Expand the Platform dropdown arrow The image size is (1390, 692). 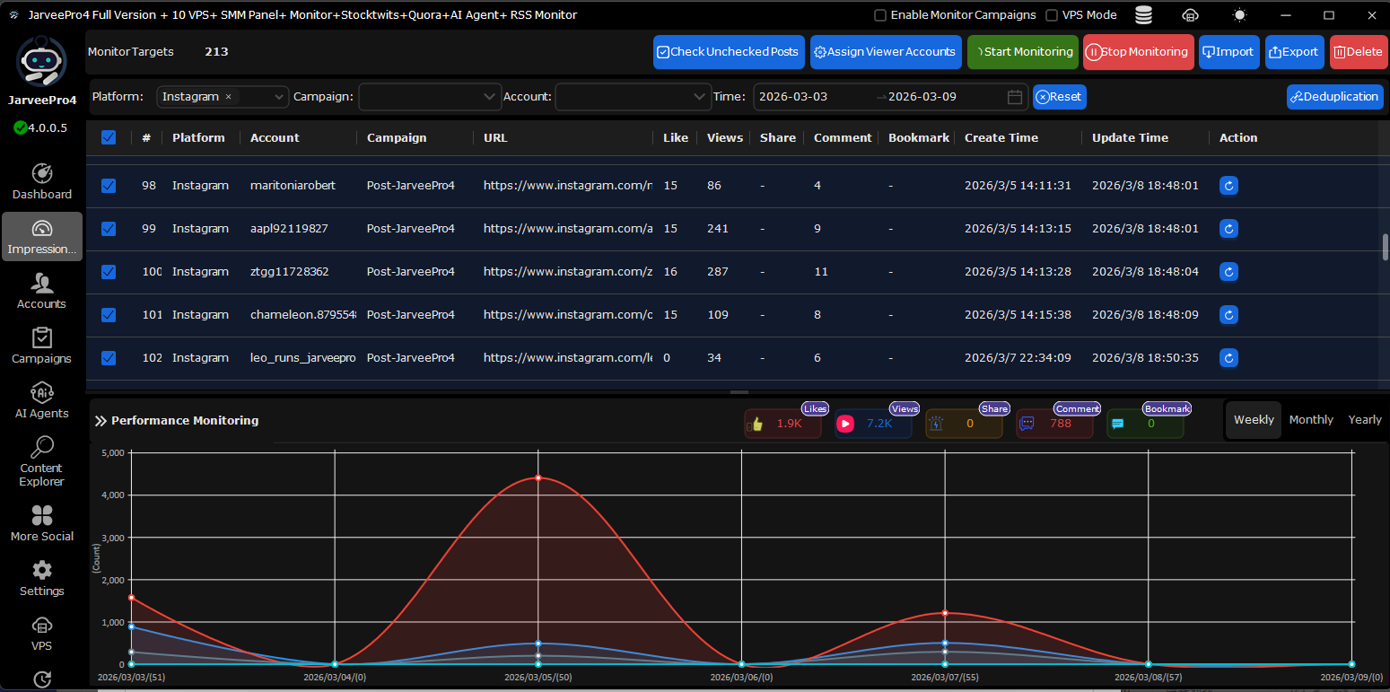277,97
